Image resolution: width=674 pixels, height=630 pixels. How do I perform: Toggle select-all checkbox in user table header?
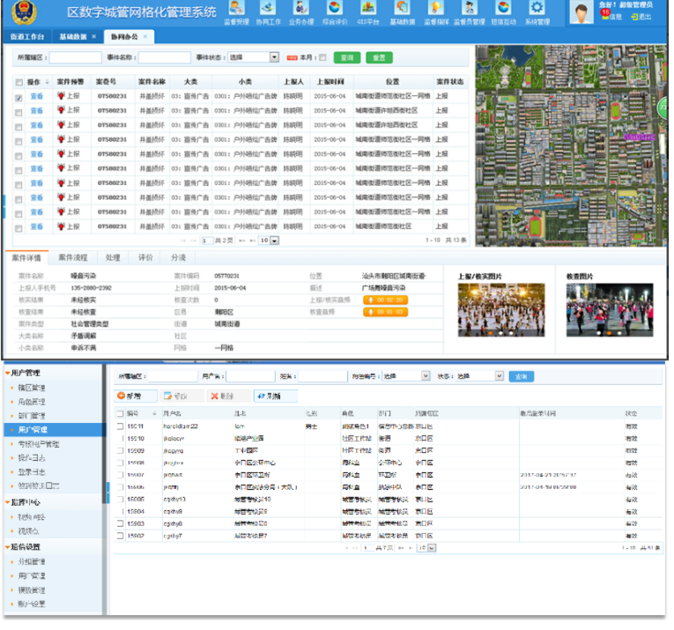(x=121, y=413)
